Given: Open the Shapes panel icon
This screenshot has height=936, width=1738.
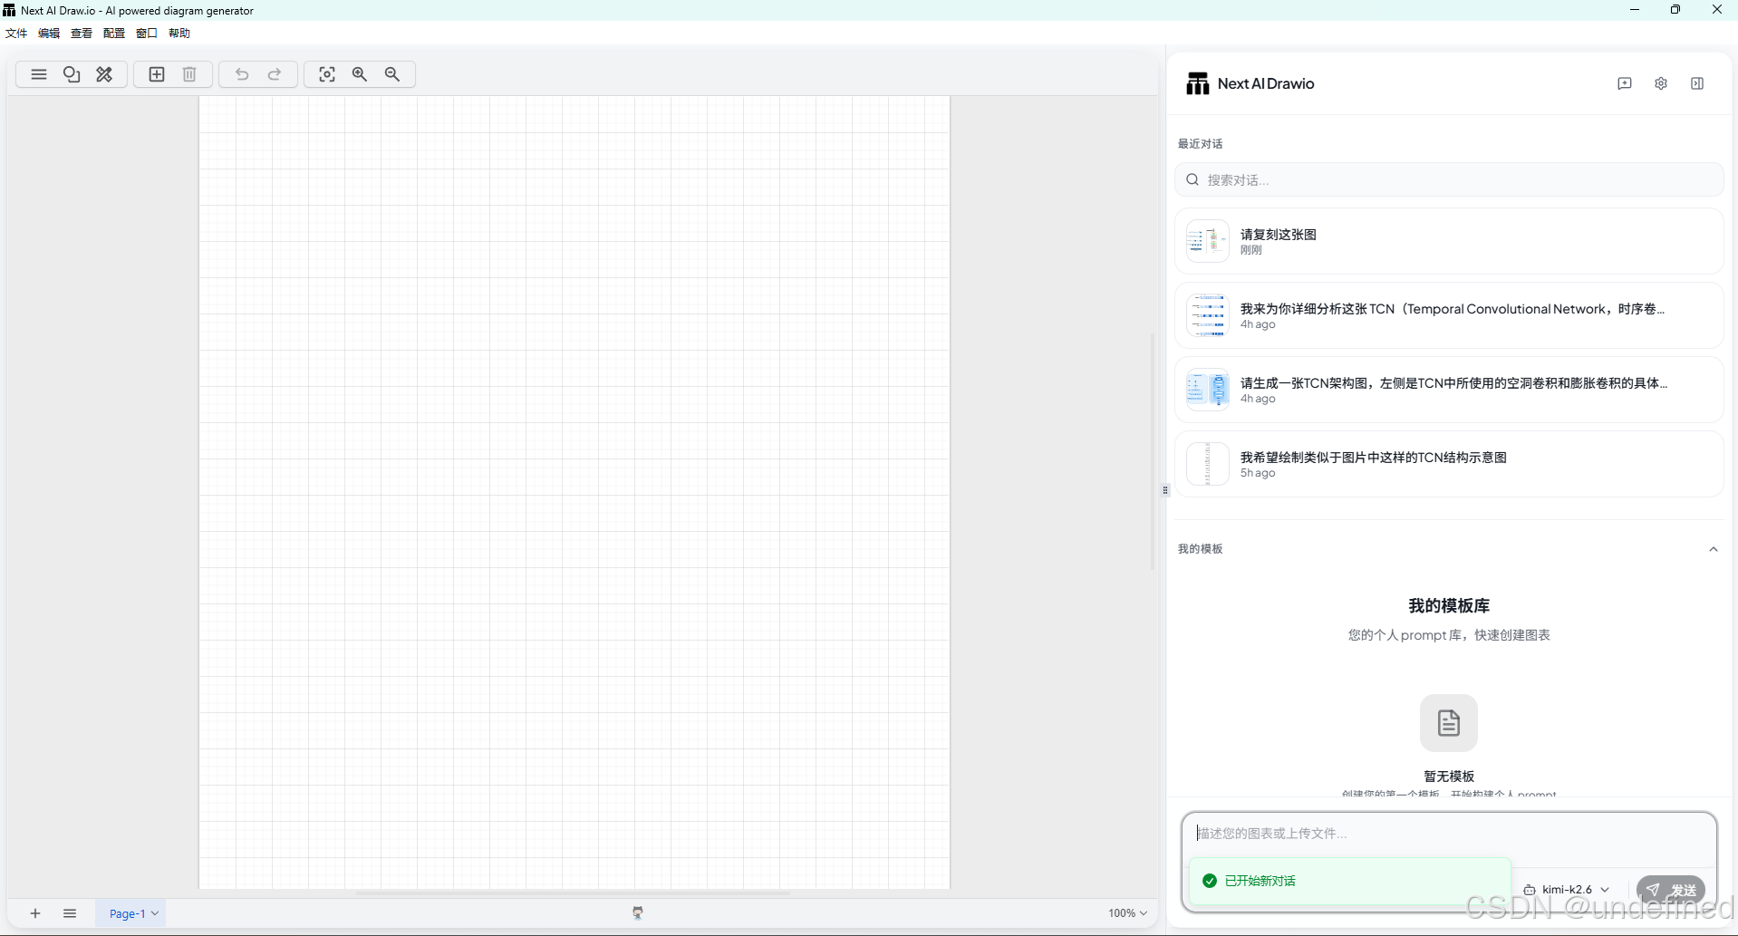Looking at the screenshot, I should point(72,74).
